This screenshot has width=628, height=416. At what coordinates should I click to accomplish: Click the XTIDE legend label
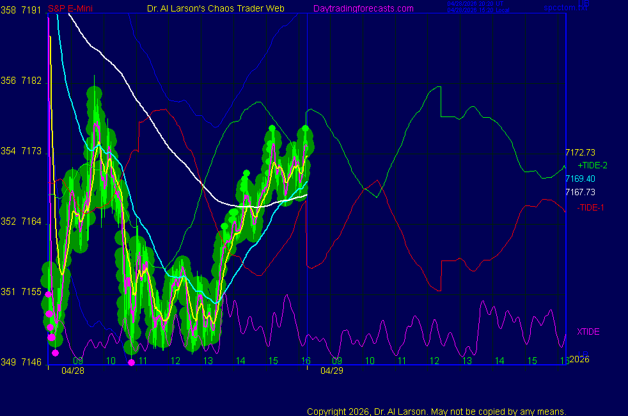[x=588, y=332]
